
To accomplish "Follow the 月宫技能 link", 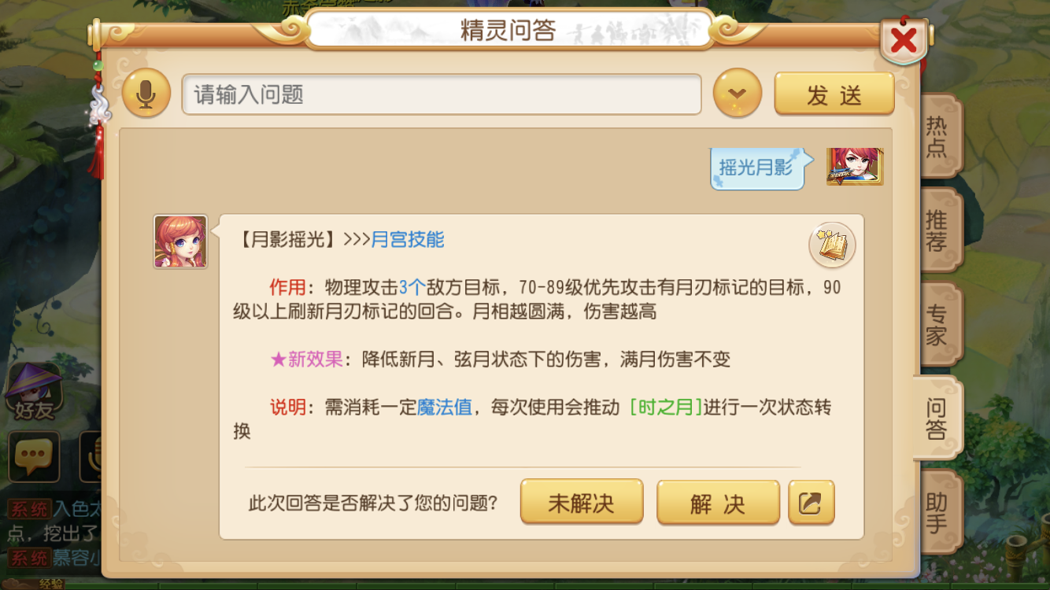I will pos(408,239).
